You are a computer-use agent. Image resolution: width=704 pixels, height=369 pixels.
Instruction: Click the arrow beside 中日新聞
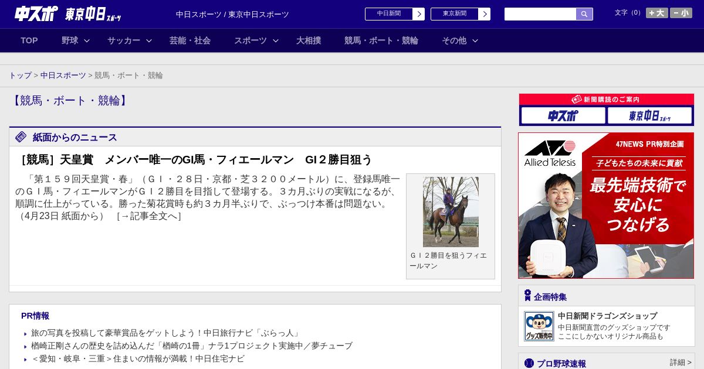(419, 14)
